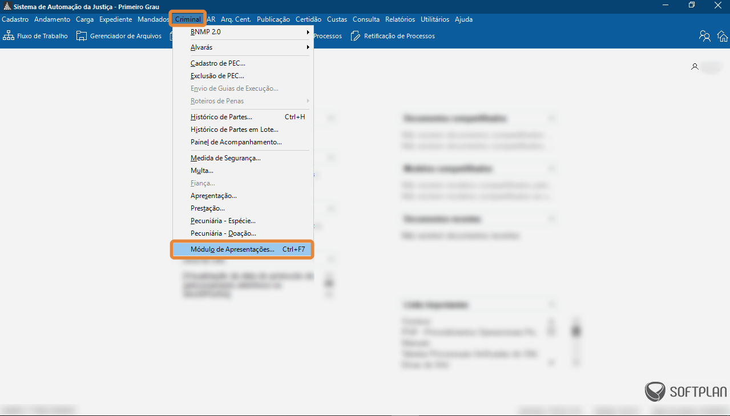Select the Apresentação menu entry

(243, 196)
